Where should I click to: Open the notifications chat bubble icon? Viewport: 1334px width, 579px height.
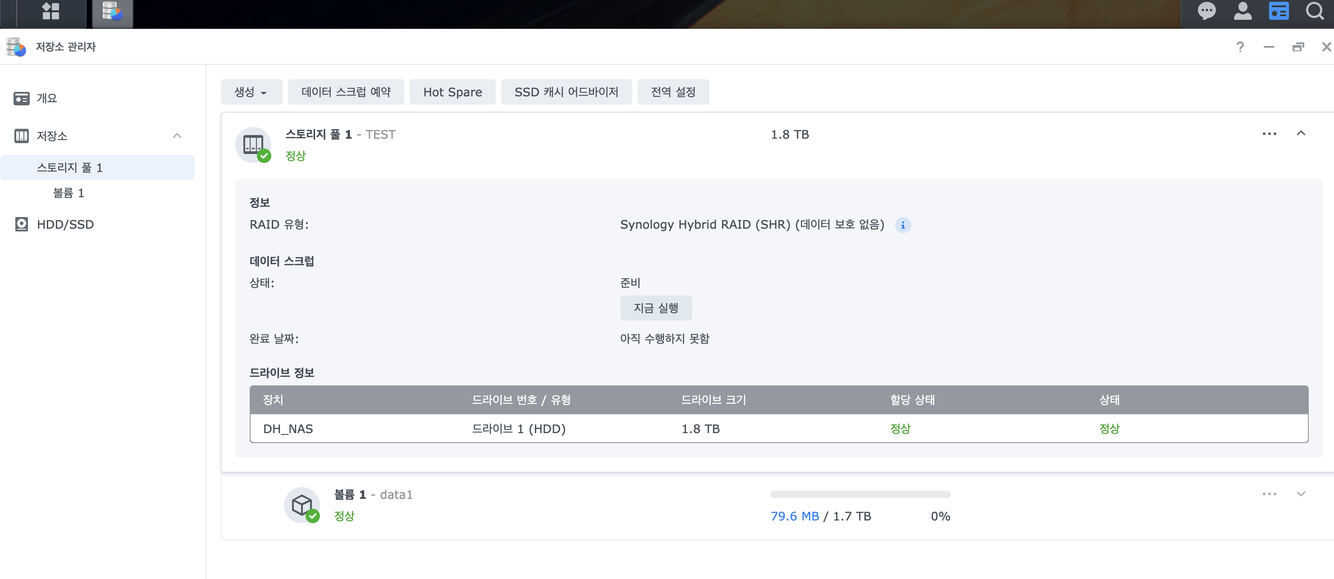[1206, 11]
